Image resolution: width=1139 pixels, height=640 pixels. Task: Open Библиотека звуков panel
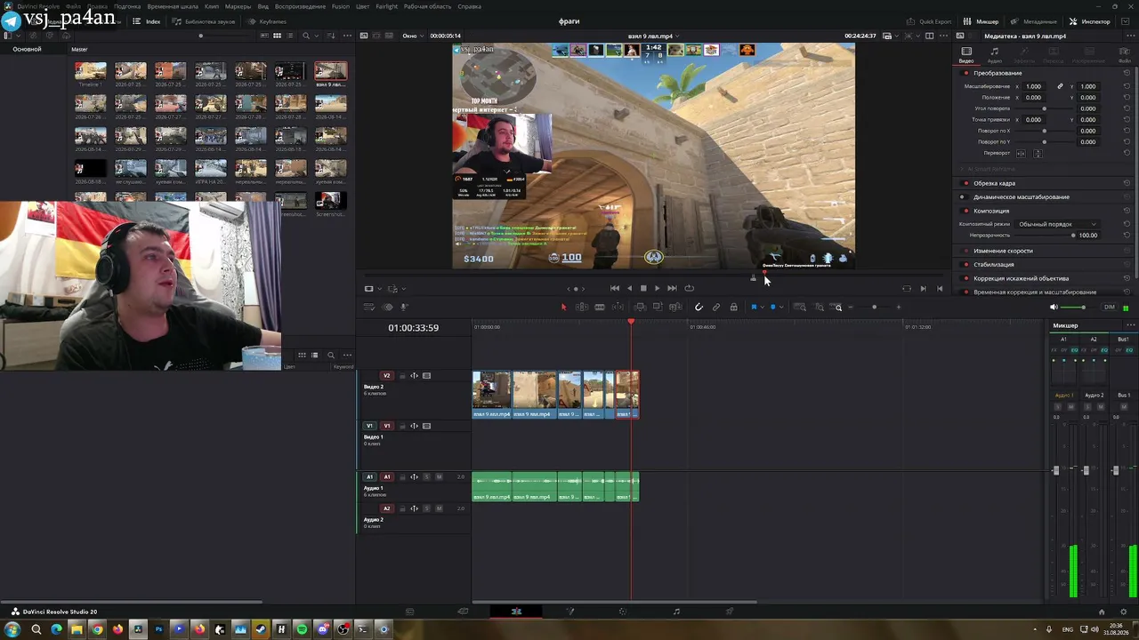point(204,21)
